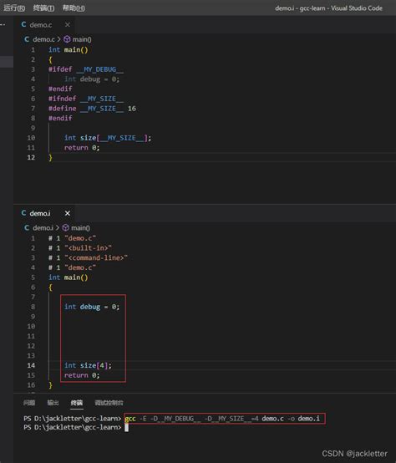Screen dimensions: 396x463
Task: Select main() symbol icon in lower breadcrumb
Action: point(66,227)
